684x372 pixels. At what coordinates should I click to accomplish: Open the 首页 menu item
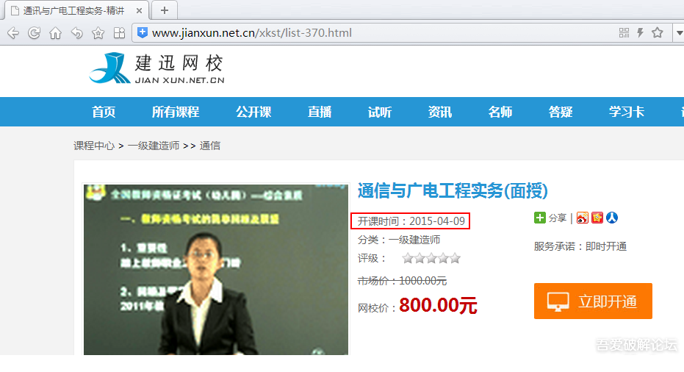coord(104,112)
